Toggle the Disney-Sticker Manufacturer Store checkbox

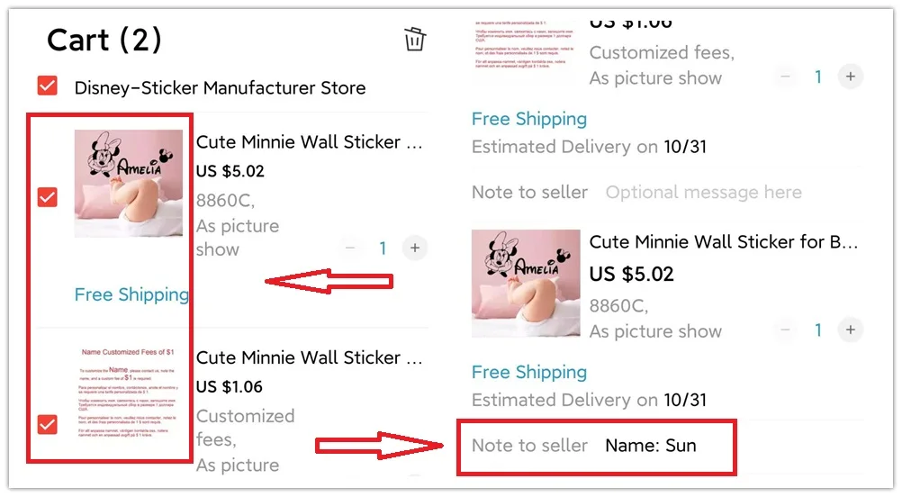point(48,86)
